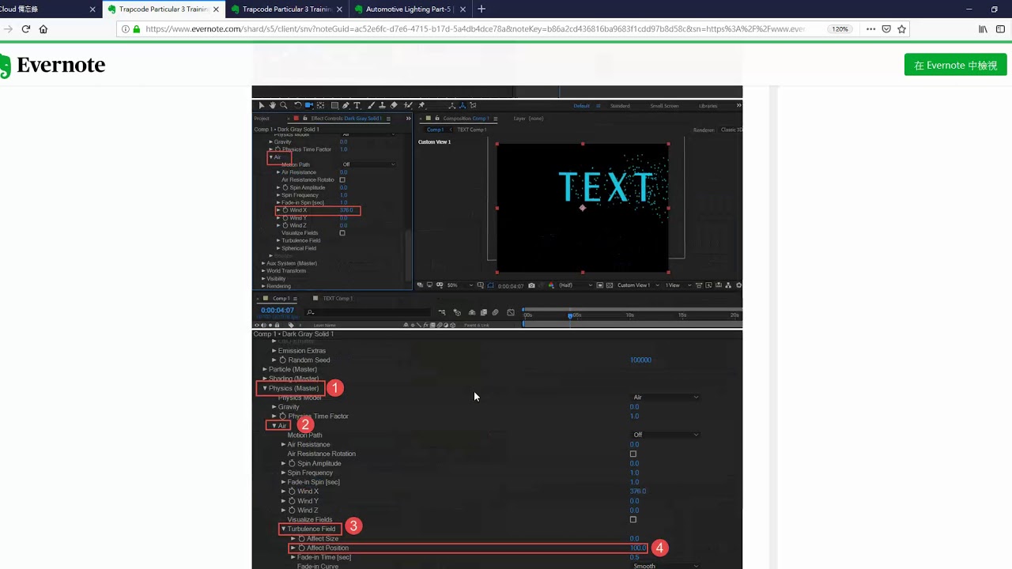Select the Brush tool in After Effects
This screenshot has height=569, width=1012.
[x=371, y=105]
